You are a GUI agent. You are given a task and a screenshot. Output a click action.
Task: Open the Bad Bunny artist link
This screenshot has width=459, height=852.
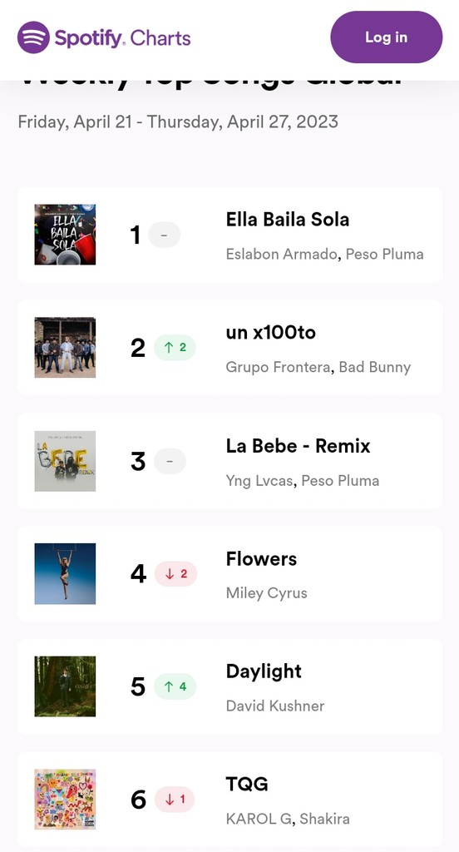pos(375,367)
